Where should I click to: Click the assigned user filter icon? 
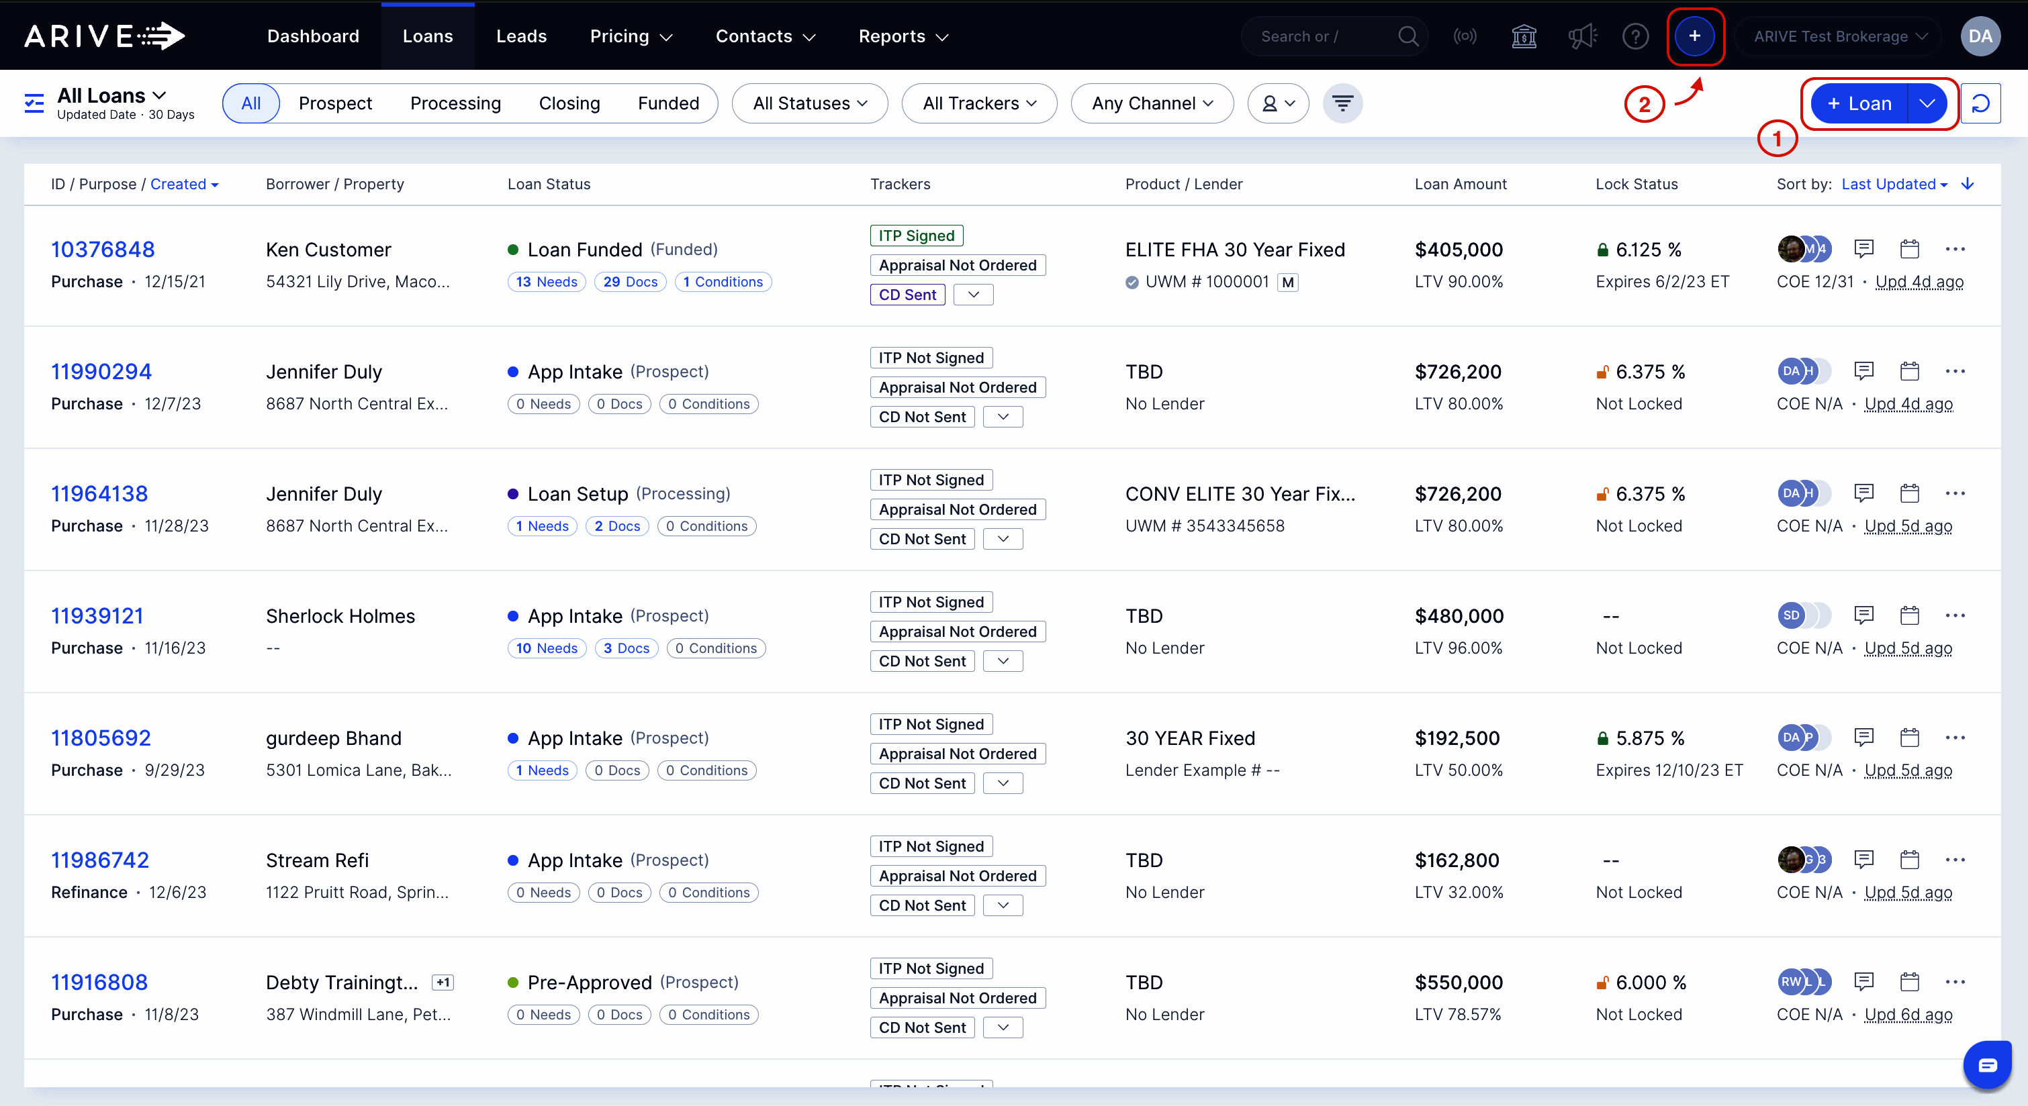tap(1278, 103)
